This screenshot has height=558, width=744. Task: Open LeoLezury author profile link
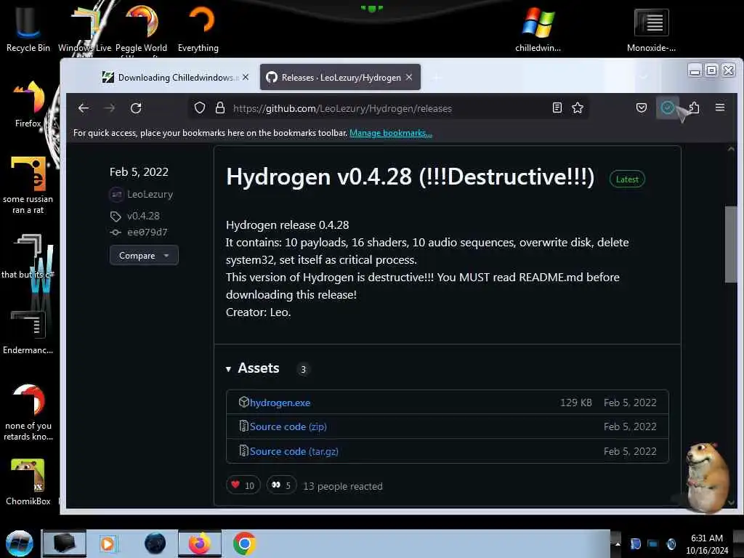point(150,195)
